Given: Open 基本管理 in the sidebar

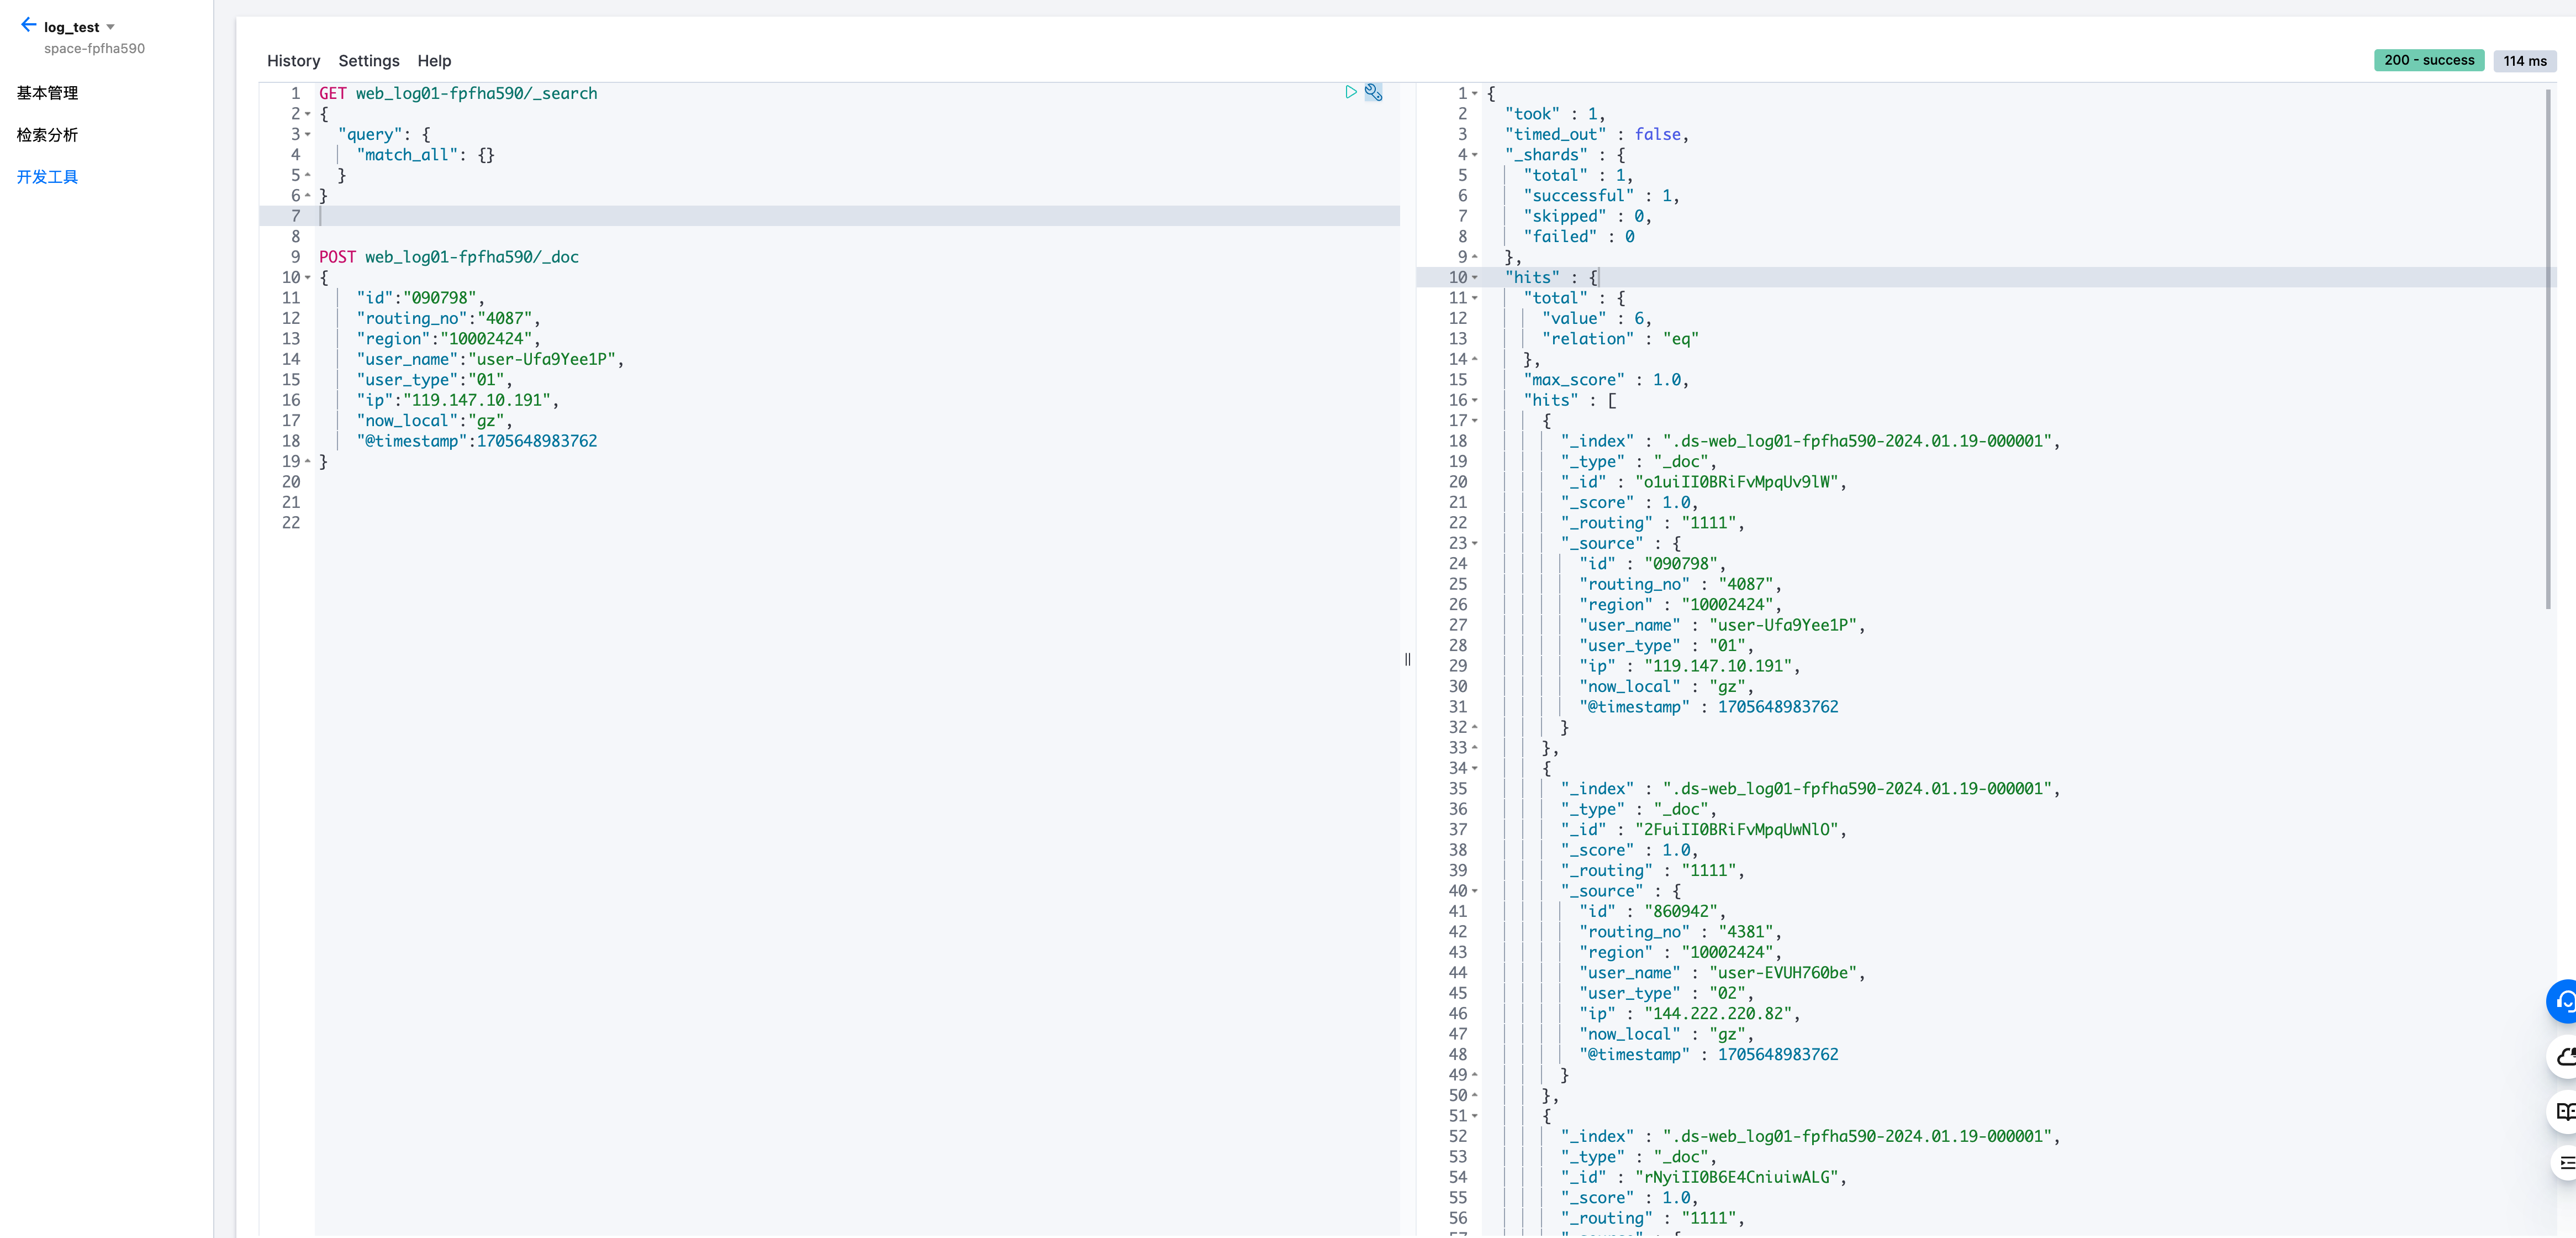Looking at the screenshot, I should [x=47, y=93].
